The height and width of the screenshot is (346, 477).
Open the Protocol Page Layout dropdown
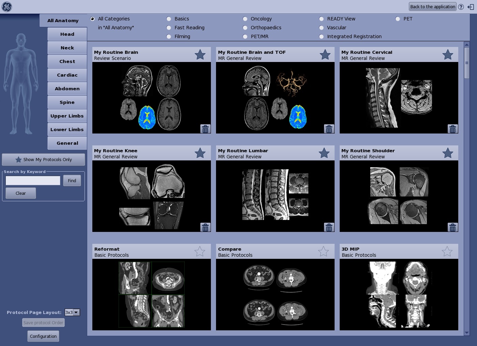pos(72,312)
